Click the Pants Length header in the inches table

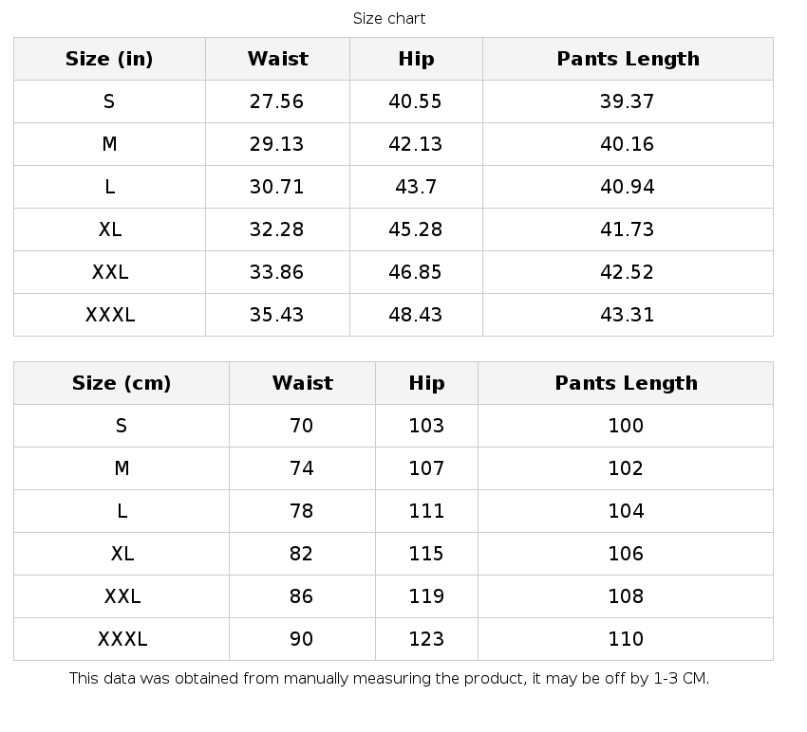[628, 59]
